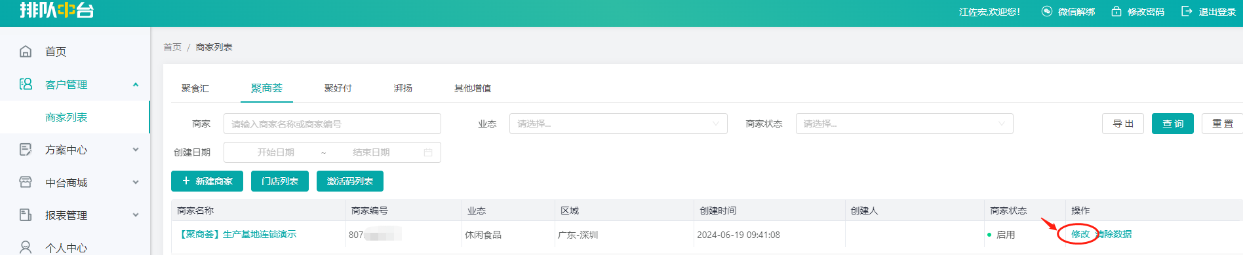This screenshot has width=1243, height=255.
Task: Open the 业态 dropdown
Action: [x=618, y=124]
